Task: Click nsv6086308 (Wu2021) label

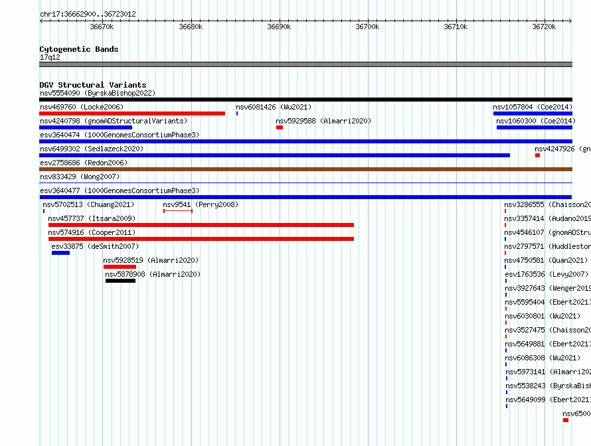Action: [x=543, y=358]
